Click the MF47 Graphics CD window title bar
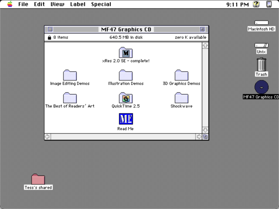The image size is (279, 209). coord(126,29)
